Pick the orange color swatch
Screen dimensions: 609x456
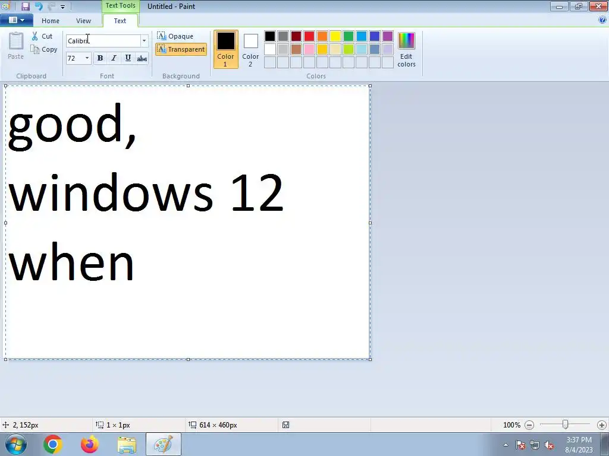point(322,36)
